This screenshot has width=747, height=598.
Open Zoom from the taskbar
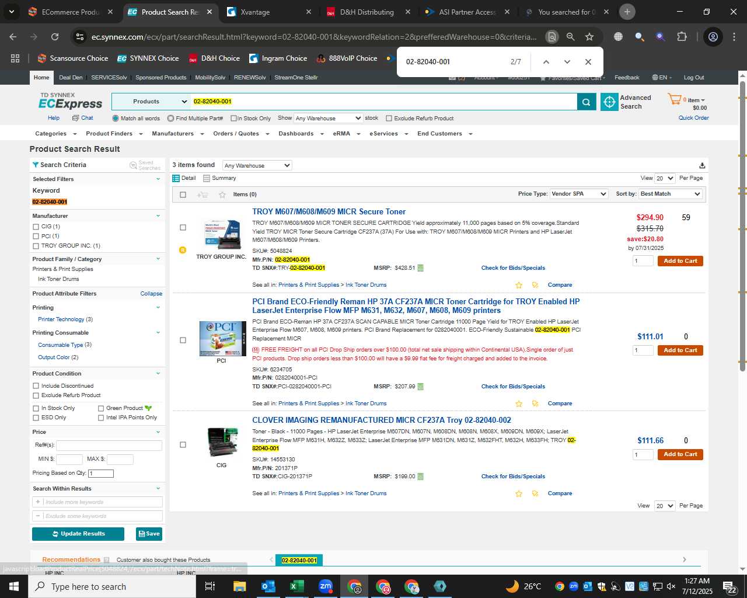pyautogui.click(x=326, y=586)
